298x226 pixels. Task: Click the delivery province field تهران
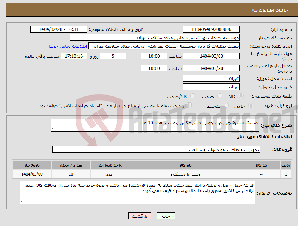coord(211,79)
